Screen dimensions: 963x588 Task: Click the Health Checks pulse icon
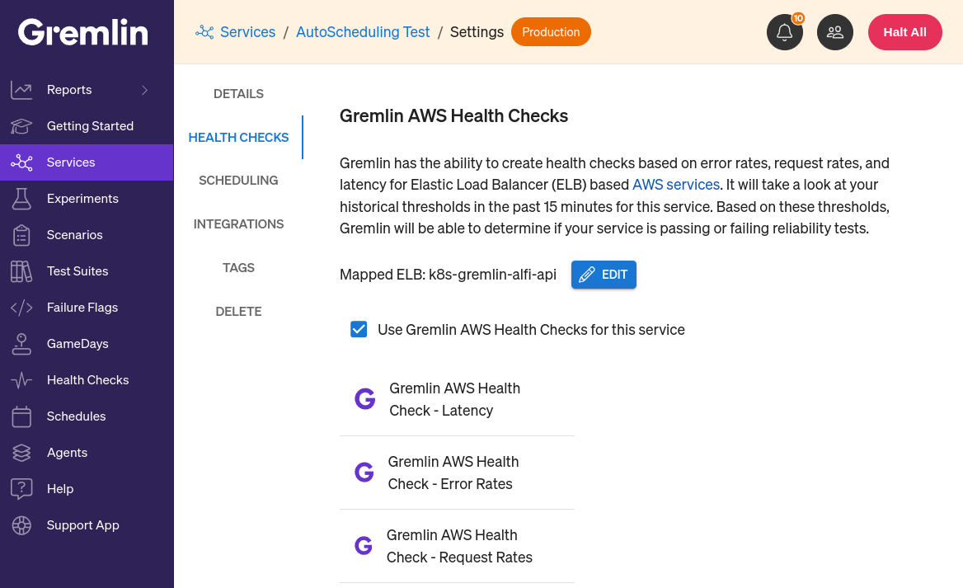click(21, 379)
